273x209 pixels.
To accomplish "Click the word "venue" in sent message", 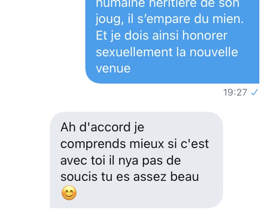I will [x=113, y=68].
